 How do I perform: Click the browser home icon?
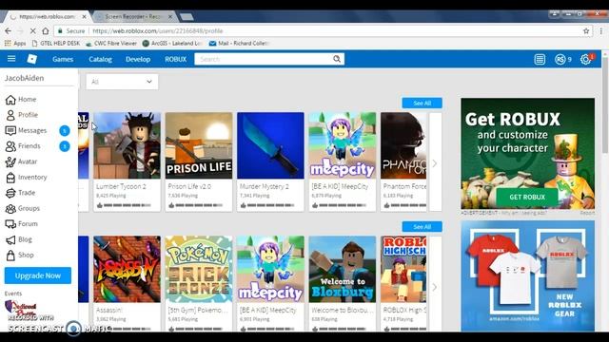46,30
